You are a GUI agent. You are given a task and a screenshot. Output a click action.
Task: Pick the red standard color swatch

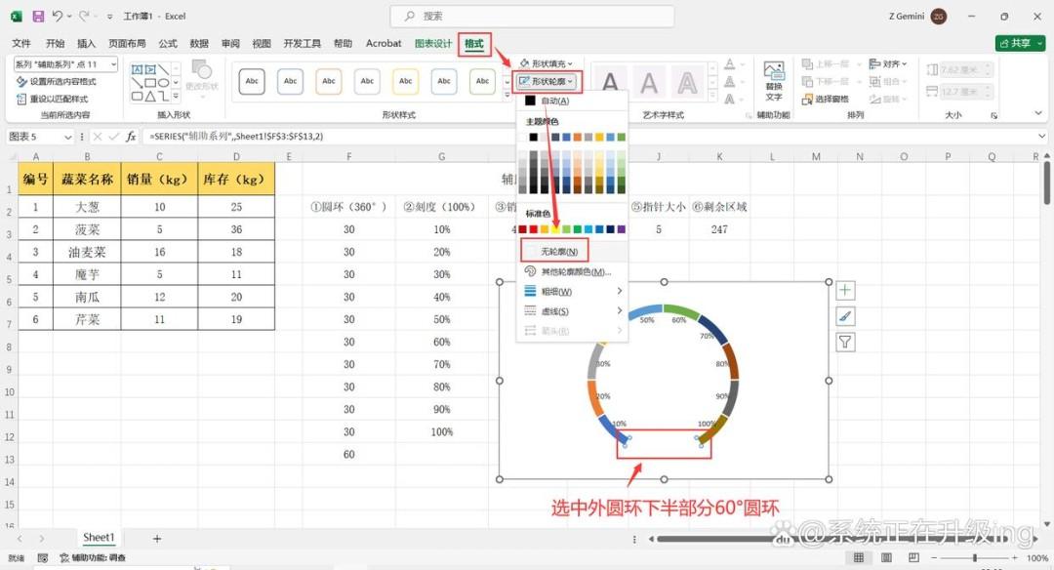(x=534, y=229)
